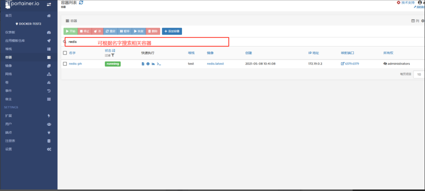This screenshot has height=191, width=425.
Task: Click the 删除 remove button
Action: pyautogui.click(x=153, y=31)
